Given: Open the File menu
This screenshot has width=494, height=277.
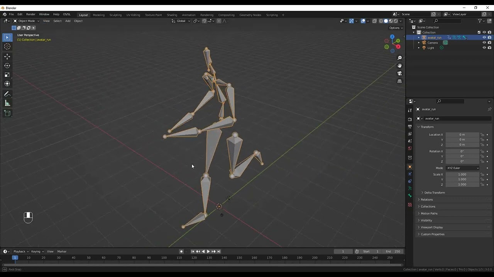Looking at the screenshot, I should (12, 14).
